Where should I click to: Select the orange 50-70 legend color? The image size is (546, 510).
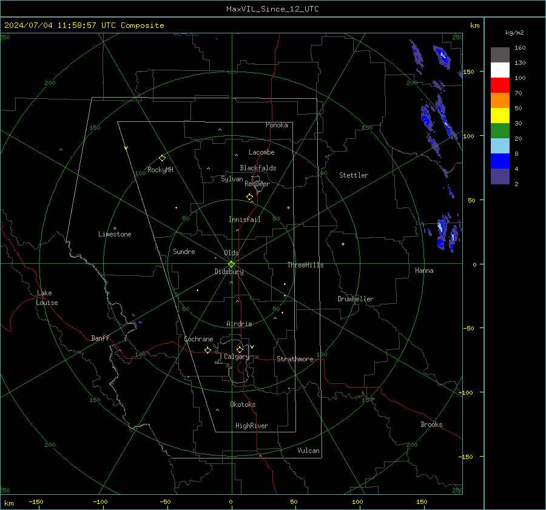coord(500,101)
